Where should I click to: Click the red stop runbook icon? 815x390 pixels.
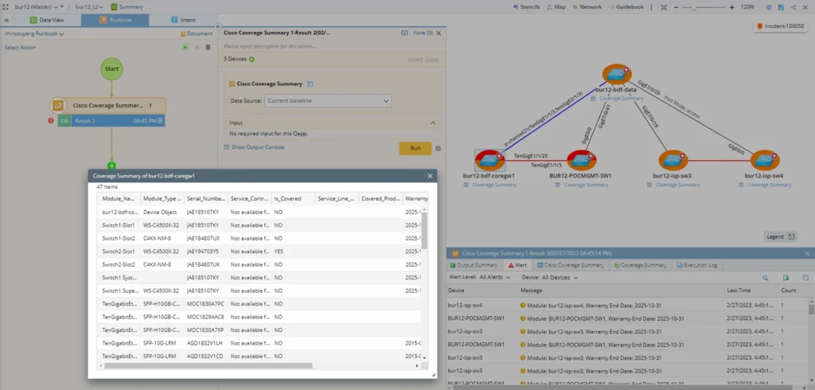point(197,47)
